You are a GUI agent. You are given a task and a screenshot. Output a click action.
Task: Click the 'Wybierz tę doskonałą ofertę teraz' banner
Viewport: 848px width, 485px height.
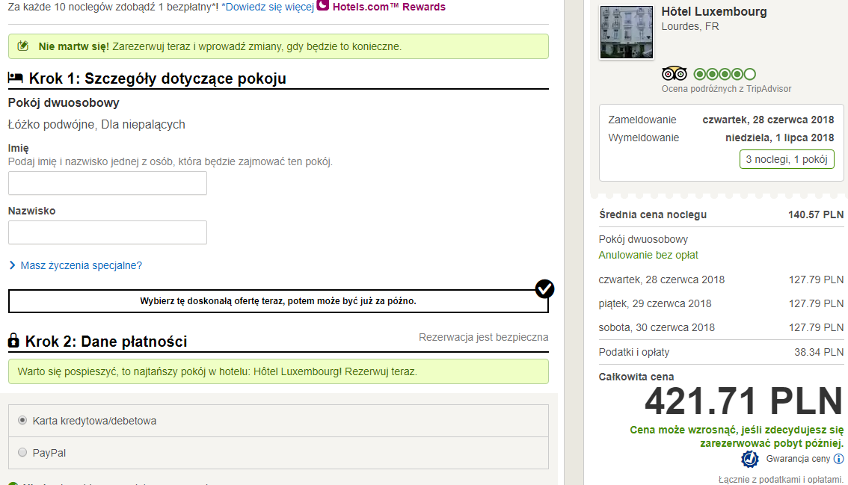click(x=278, y=301)
